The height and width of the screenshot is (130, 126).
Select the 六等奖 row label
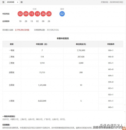coord(12,101)
